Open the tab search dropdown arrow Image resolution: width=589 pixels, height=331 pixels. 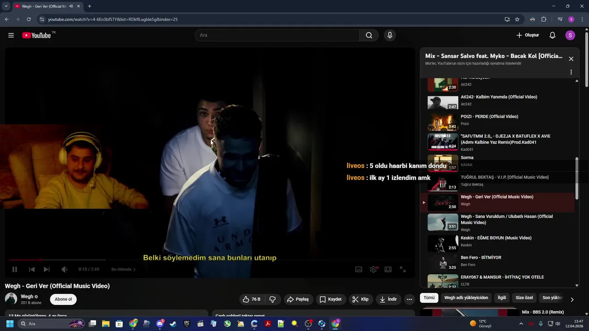click(6, 6)
